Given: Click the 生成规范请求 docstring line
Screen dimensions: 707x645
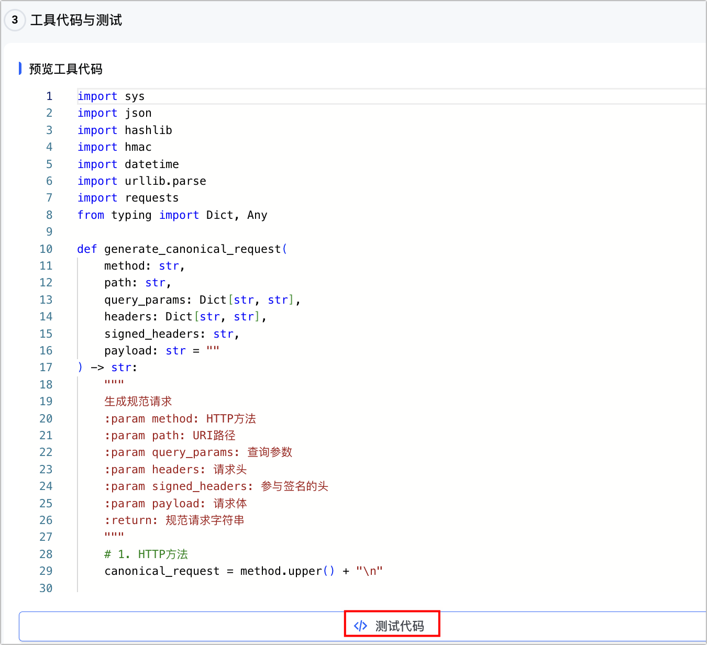Looking at the screenshot, I should (x=138, y=402).
